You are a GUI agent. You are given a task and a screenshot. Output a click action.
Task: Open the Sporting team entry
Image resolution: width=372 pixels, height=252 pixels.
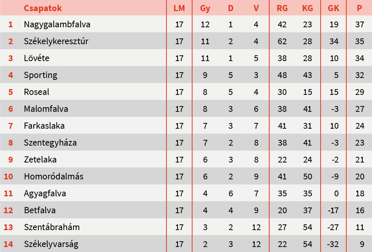coord(40,75)
